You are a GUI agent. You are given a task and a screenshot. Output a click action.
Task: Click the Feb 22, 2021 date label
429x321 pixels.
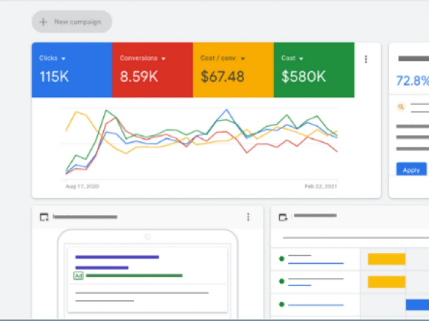[x=320, y=187]
